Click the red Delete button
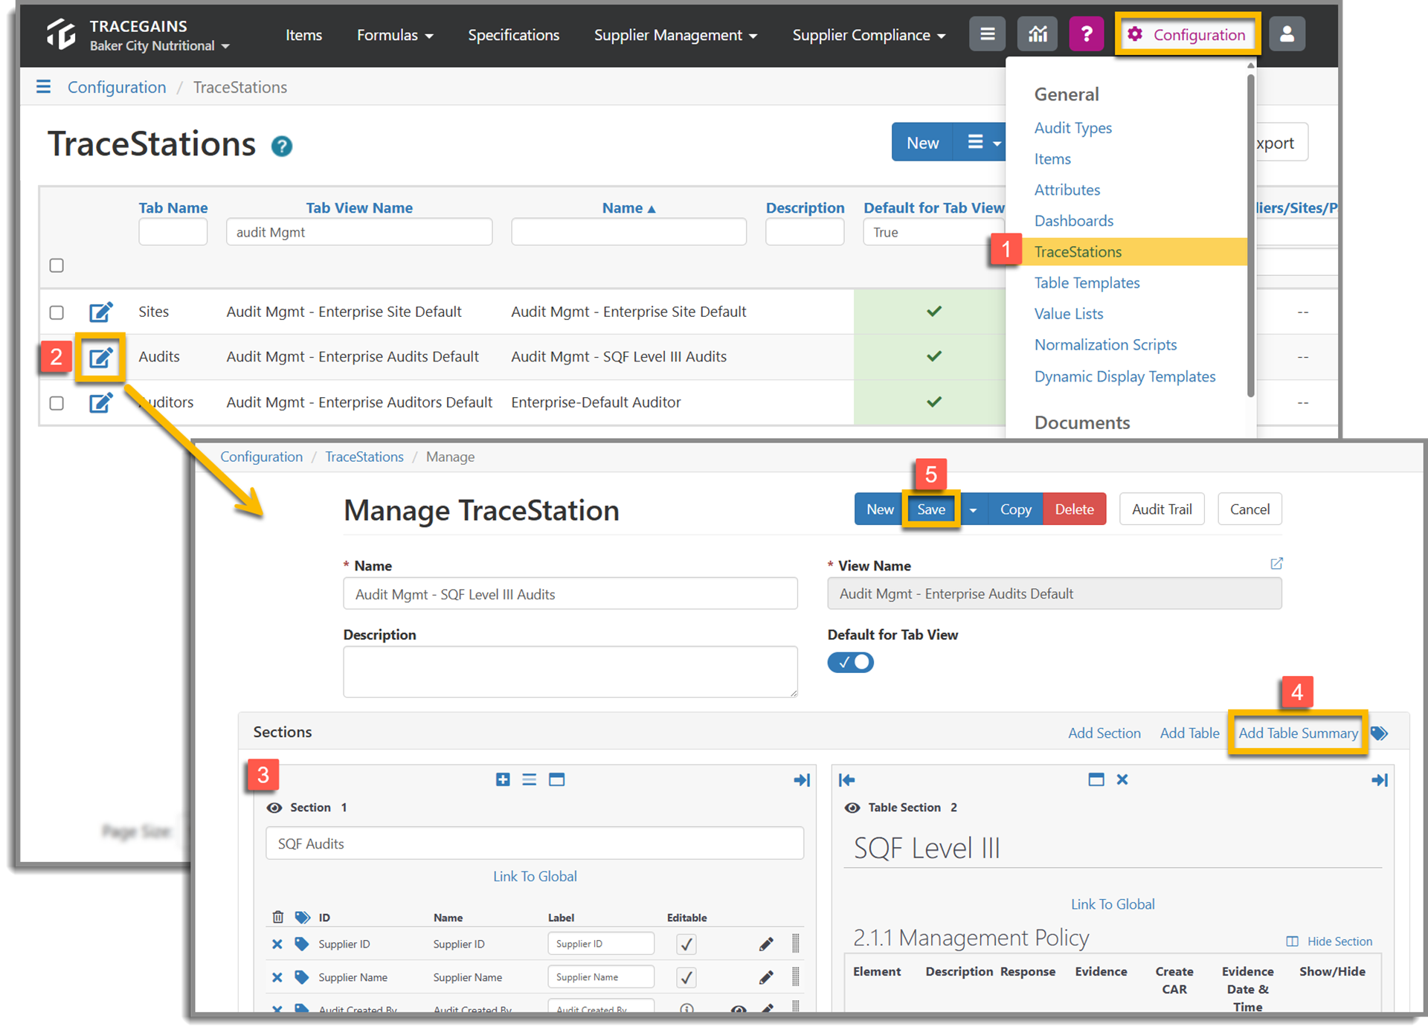 (1074, 509)
